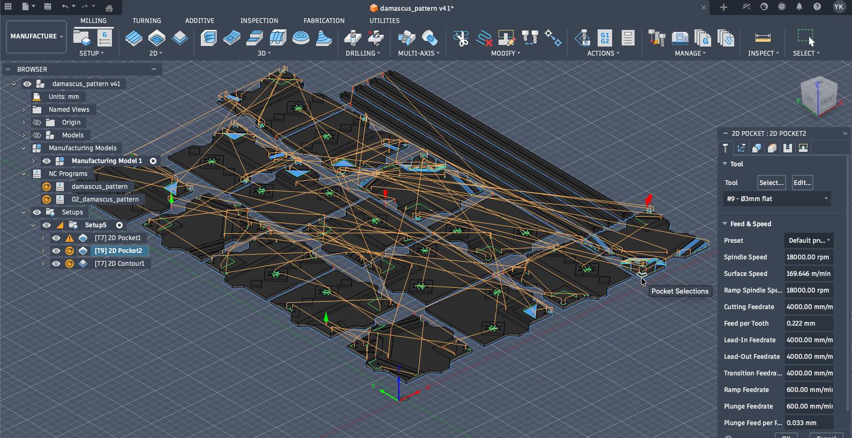
Task: Click the Measure ruler icon
Action: 763,38
